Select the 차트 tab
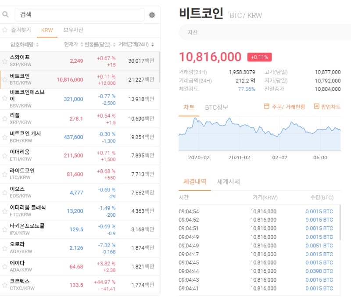The image size is (351, 297). coord(189,107)
